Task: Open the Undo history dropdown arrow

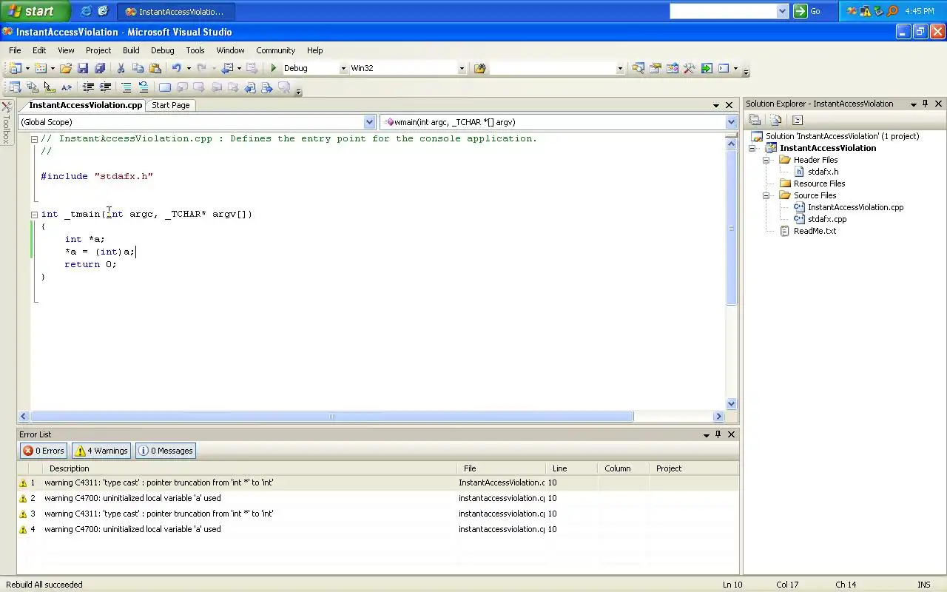Action: click(x=189, y=68)
